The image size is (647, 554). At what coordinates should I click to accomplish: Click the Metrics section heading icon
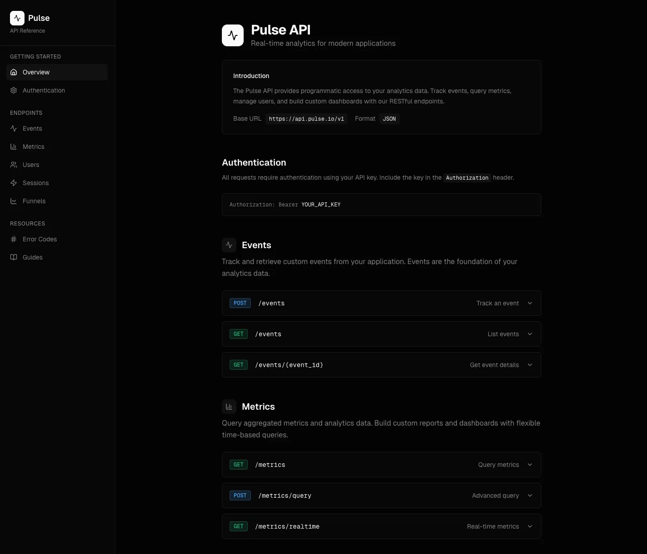229,407
